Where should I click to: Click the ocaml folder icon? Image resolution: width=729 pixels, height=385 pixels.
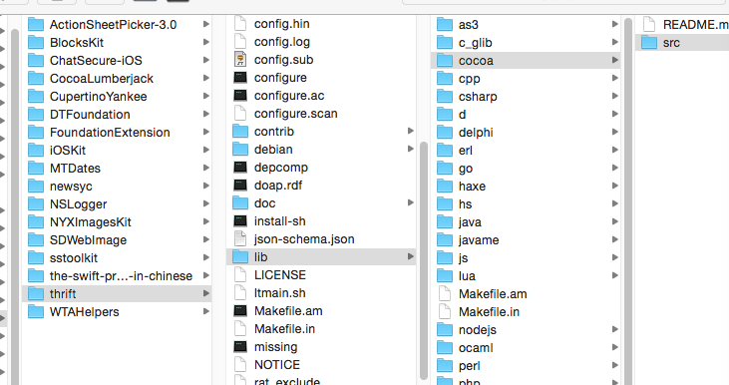445,348
